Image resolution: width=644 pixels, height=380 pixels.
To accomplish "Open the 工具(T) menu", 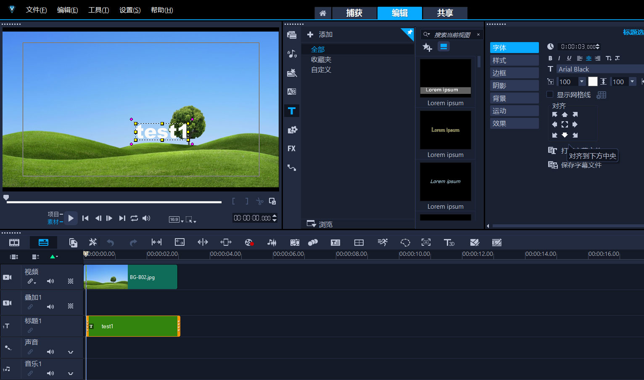I will [98, 10].
